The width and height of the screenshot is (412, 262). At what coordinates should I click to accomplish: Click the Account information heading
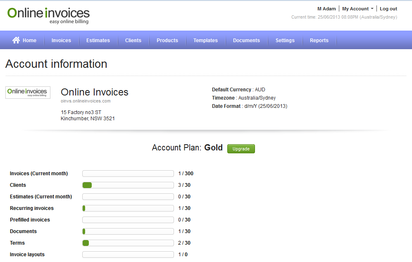click(x=56, y=64)
